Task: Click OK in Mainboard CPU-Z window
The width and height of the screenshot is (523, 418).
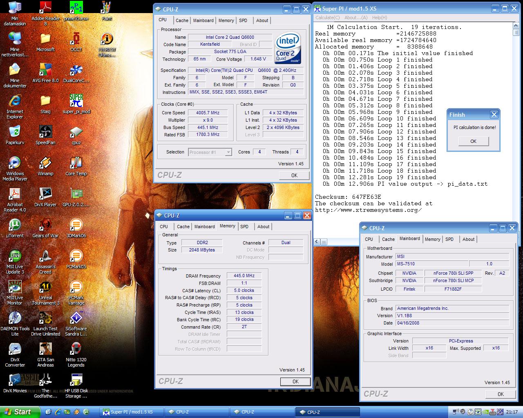Action: [501, 394]
